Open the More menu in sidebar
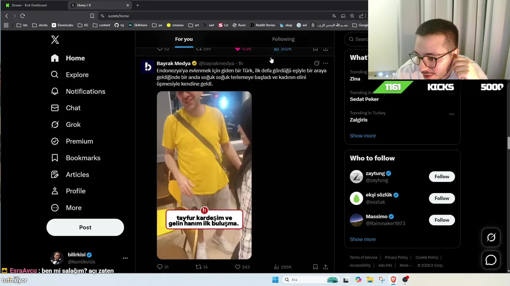Screen dimensions: 510x286 [x=66, y=208]
